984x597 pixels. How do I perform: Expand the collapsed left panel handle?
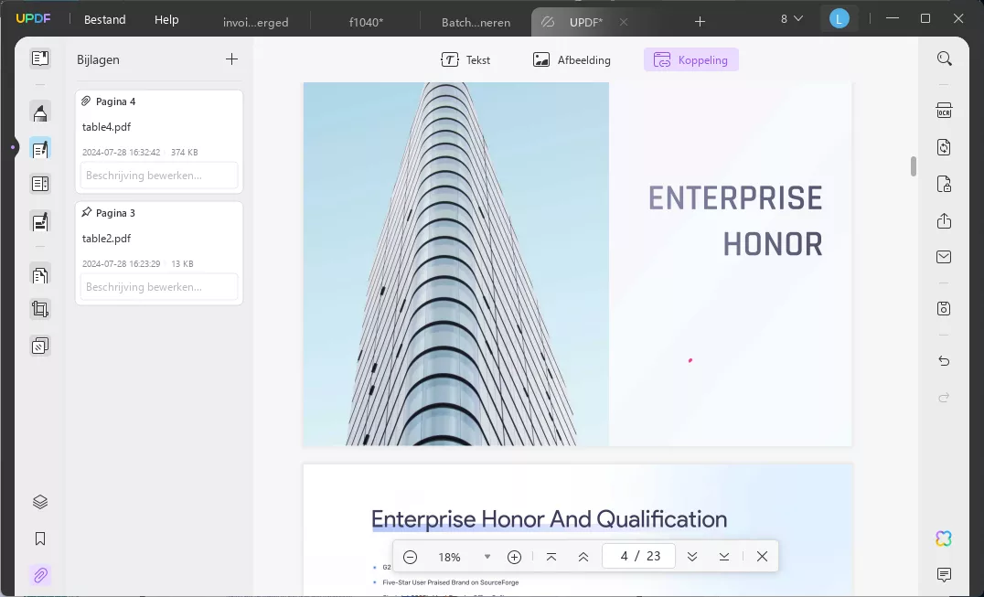click(13, 147)
